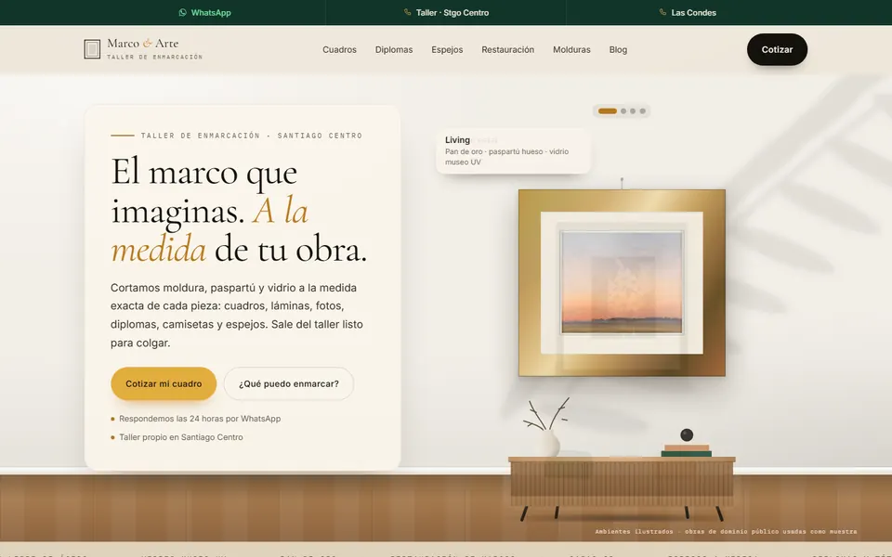The width and height of the screenshot is (892, 557).
Task: Click the paragraph starting "Cortamos moldura, paspartú"
Action: 237,315
